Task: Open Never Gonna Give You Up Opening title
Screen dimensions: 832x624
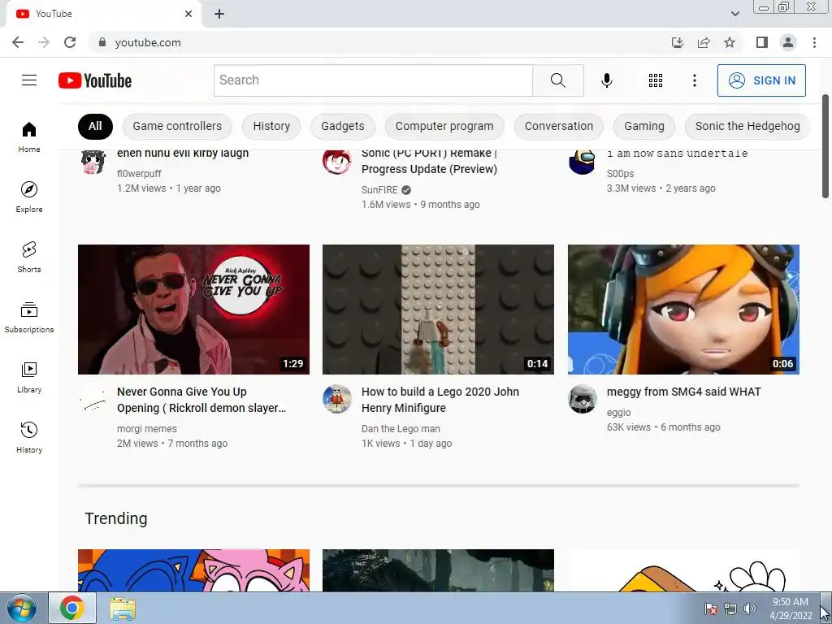Action: [x=201, y=400]
